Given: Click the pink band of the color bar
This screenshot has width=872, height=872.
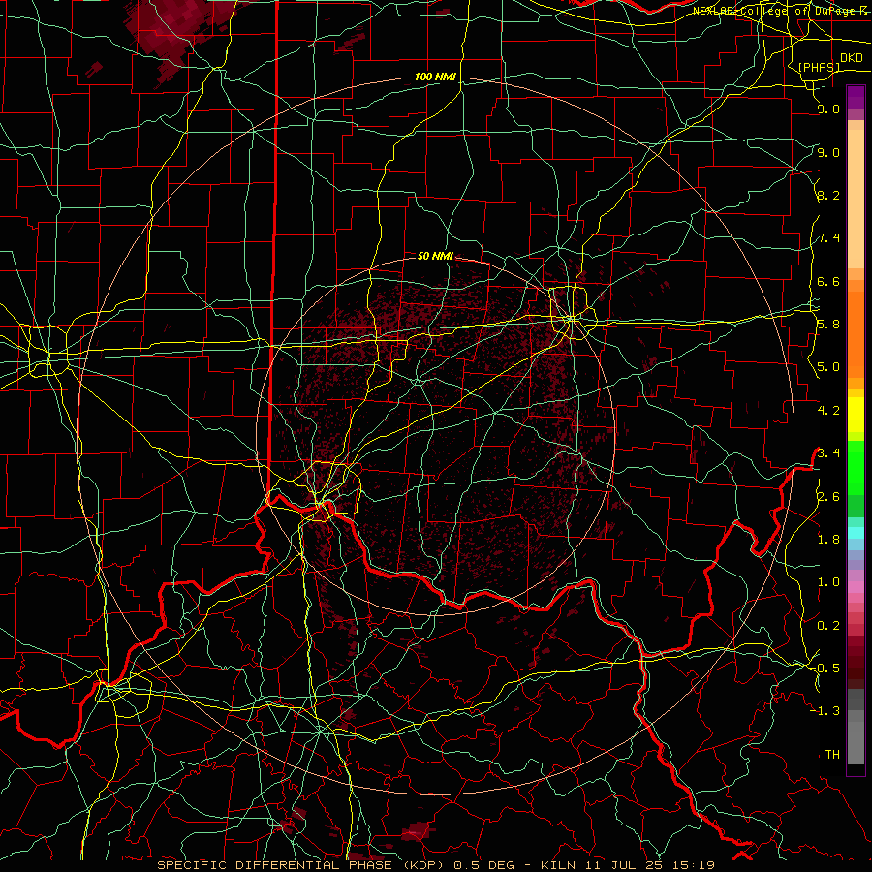Looking at the screenshot, I should (856, 587).
